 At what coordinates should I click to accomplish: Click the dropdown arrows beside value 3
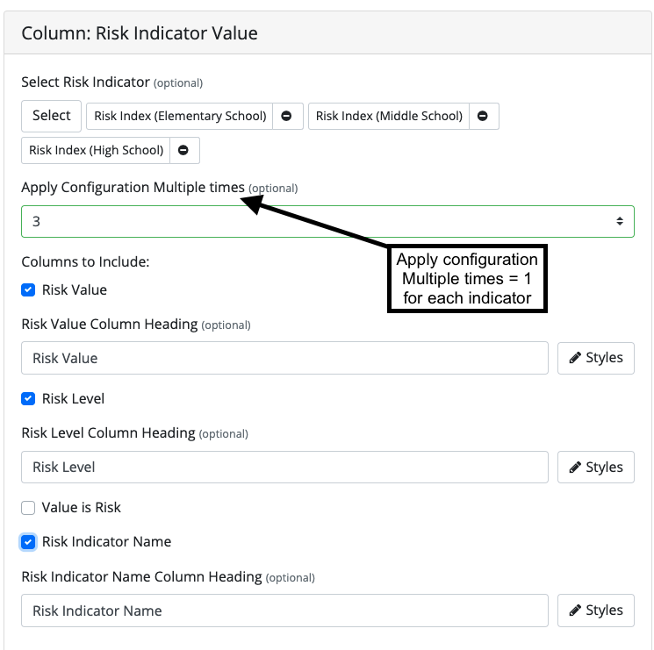tap(620, 221)
